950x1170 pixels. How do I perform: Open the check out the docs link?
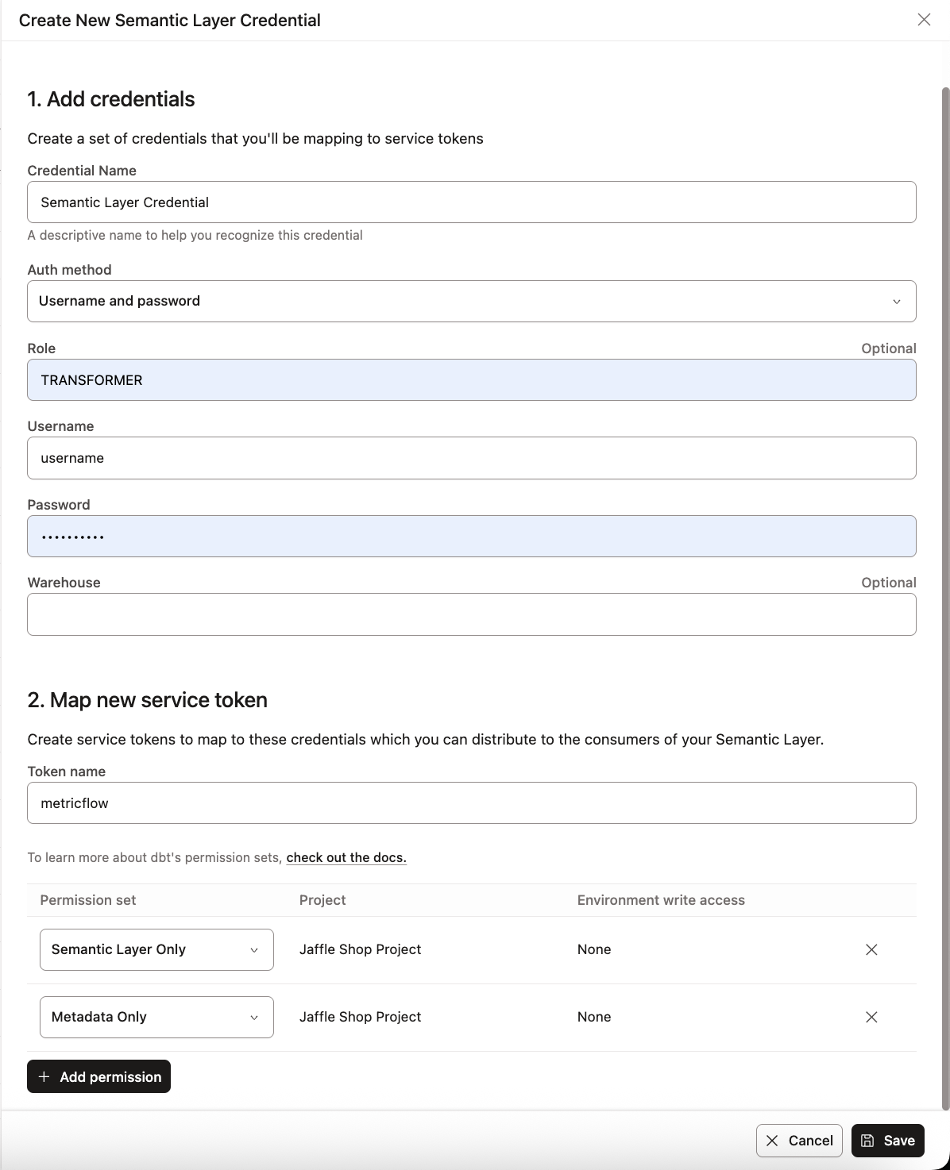346,857
